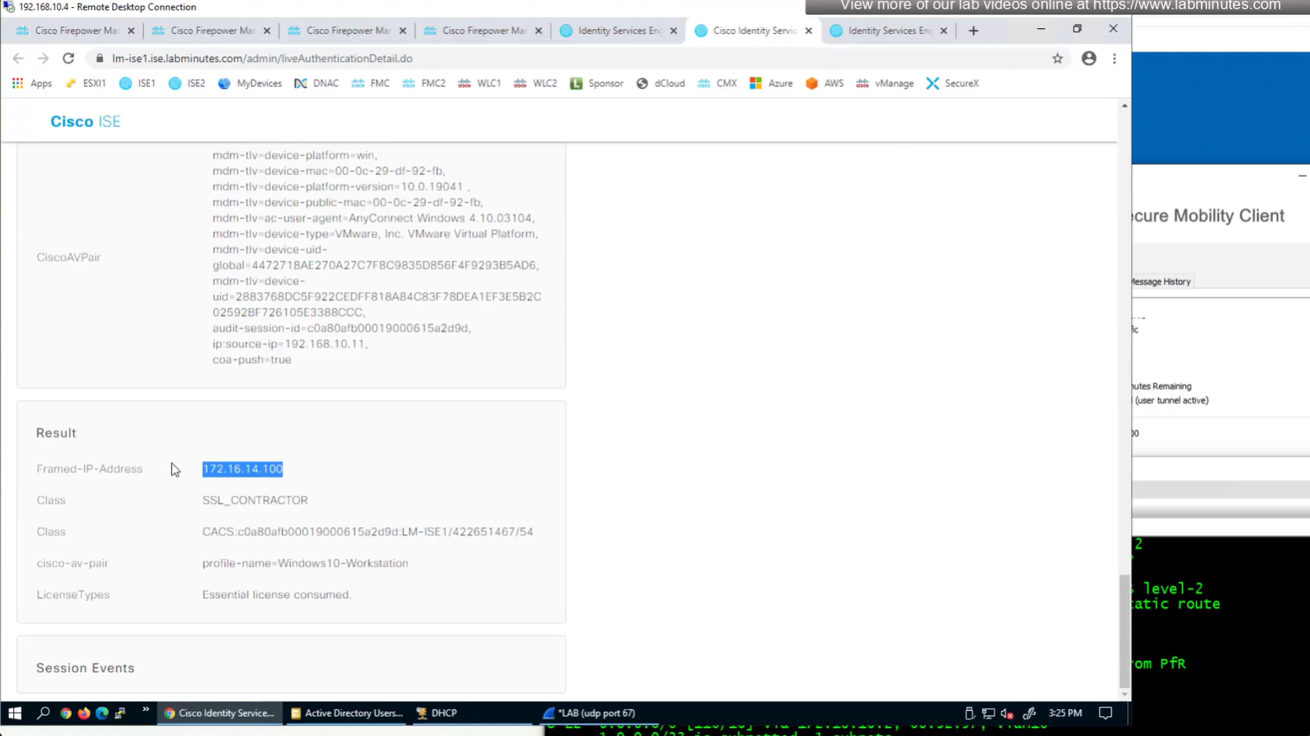Open the DHCP window from taskbar
Image resolution: width=1310 pixels, height=736 pixels.
[436, 713]
